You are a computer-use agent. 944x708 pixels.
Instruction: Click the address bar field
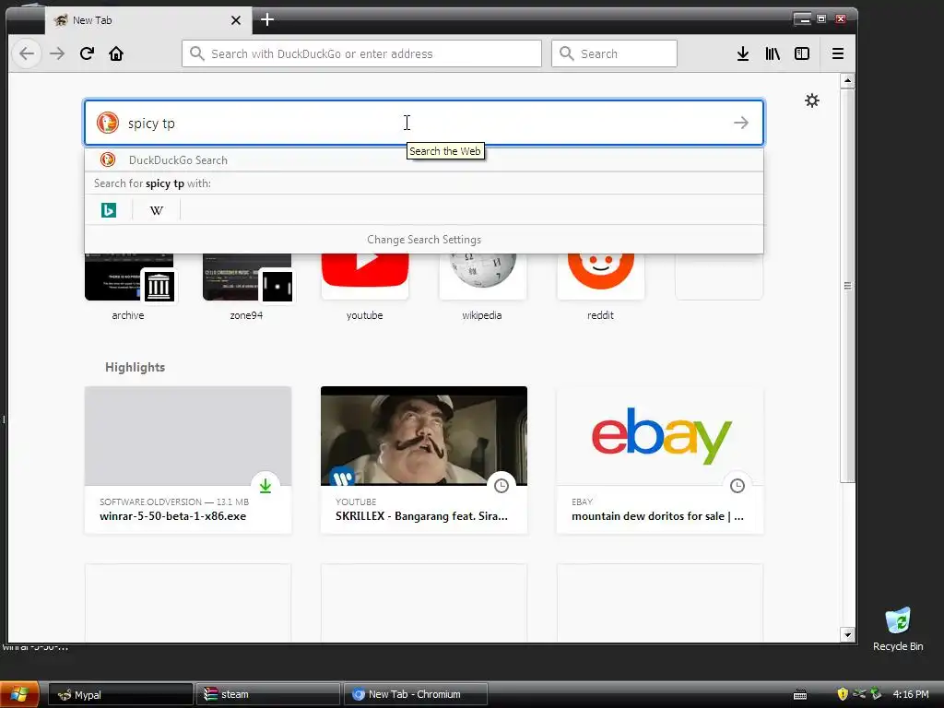coord(361,53)
